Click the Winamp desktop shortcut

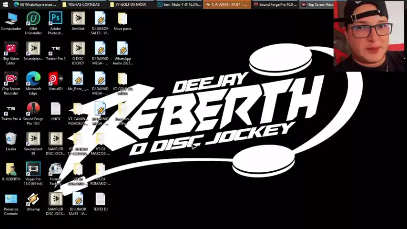click(x=33, y=199)
